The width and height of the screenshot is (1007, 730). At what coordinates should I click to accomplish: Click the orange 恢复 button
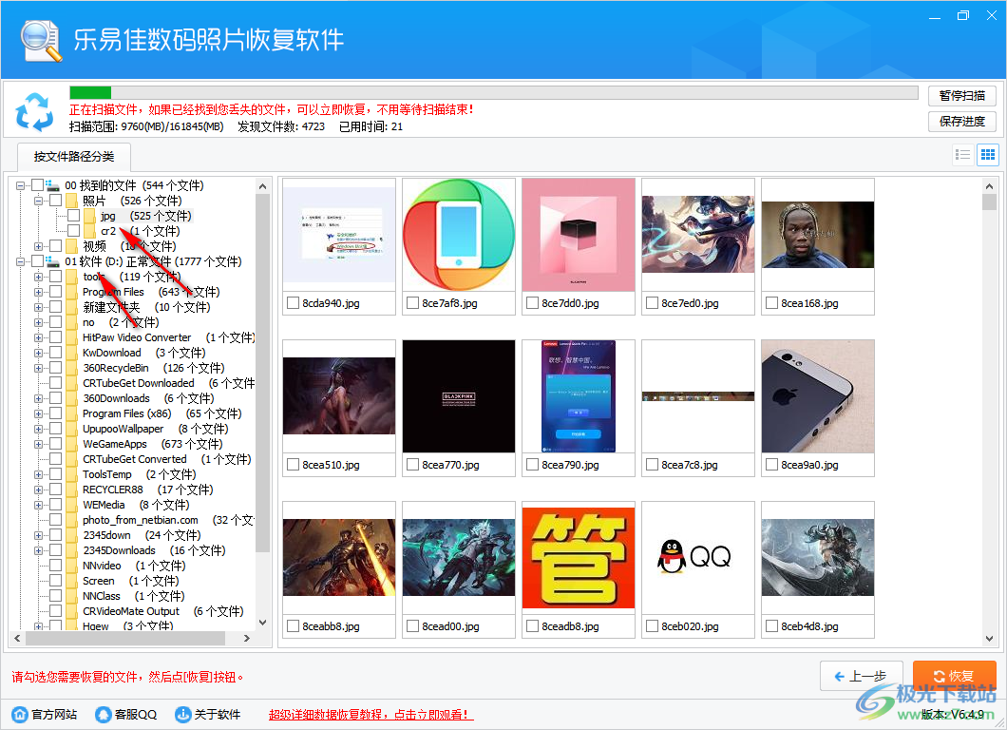tap(955, 676)
